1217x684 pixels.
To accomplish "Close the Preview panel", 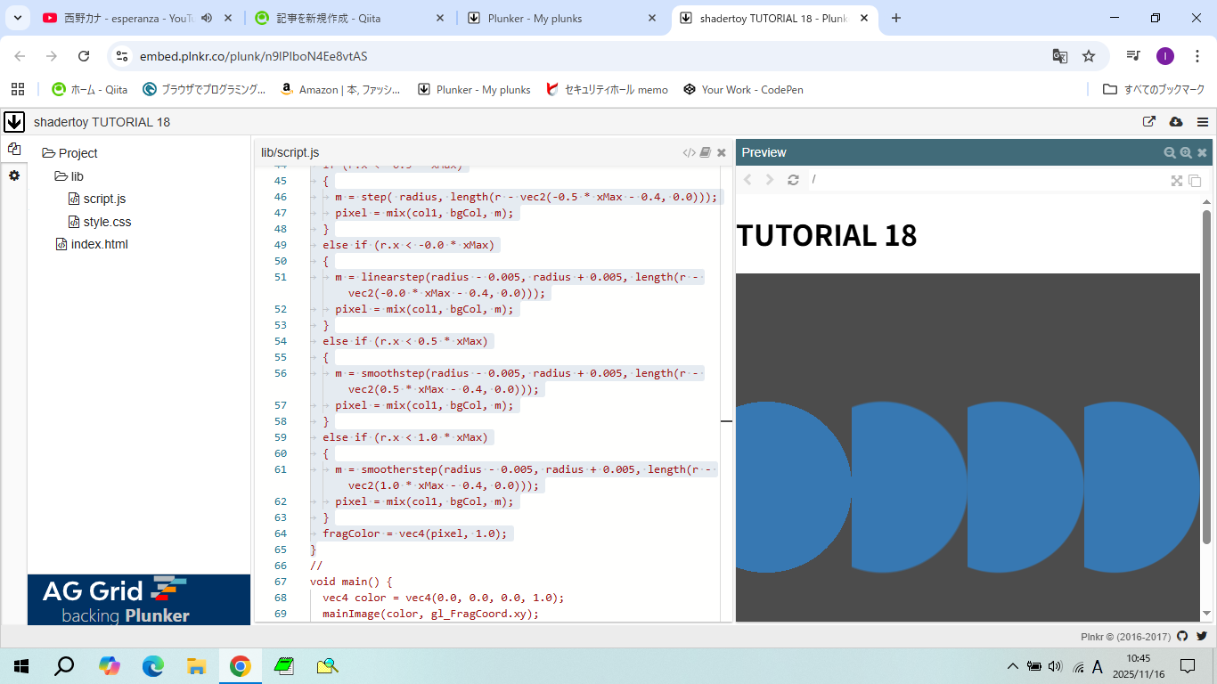I will (x=1202, y=152).
